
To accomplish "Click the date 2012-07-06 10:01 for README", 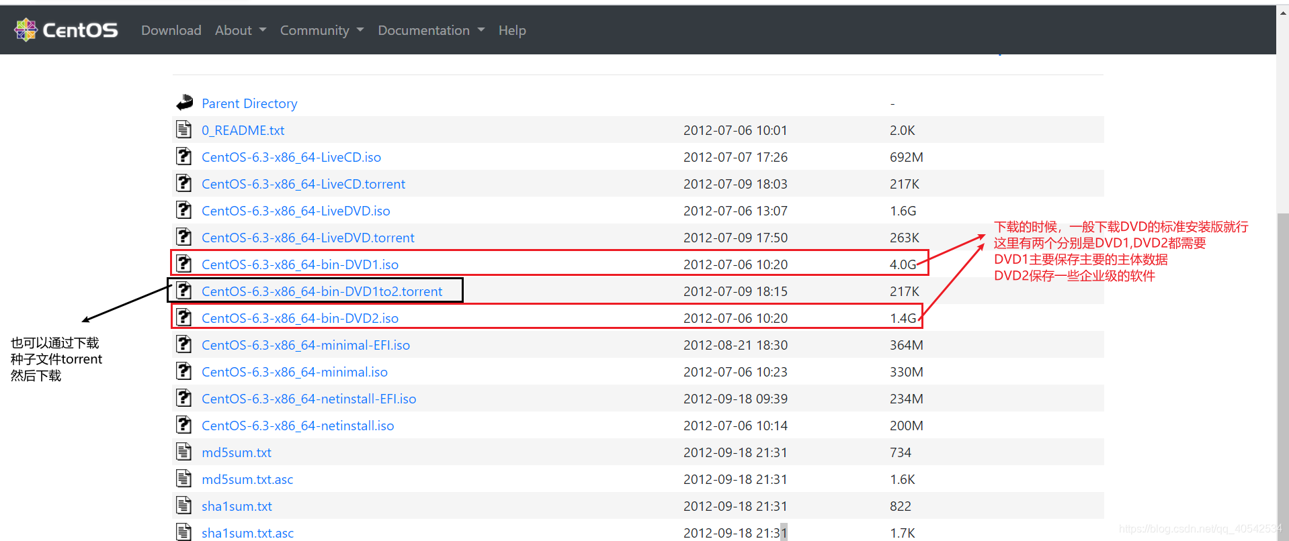I will click(x=735, y=130).
